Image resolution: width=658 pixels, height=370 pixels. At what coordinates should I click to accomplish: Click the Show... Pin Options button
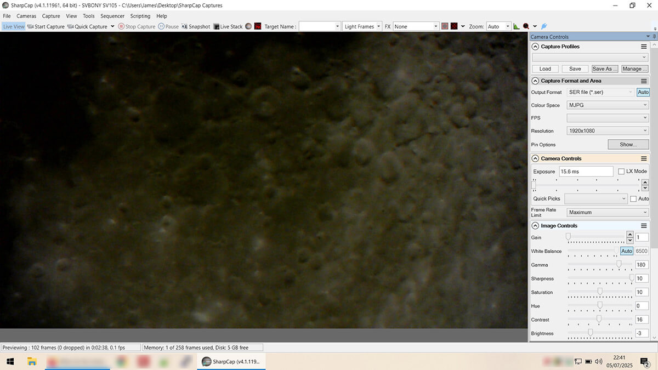(x=628, y=145)
